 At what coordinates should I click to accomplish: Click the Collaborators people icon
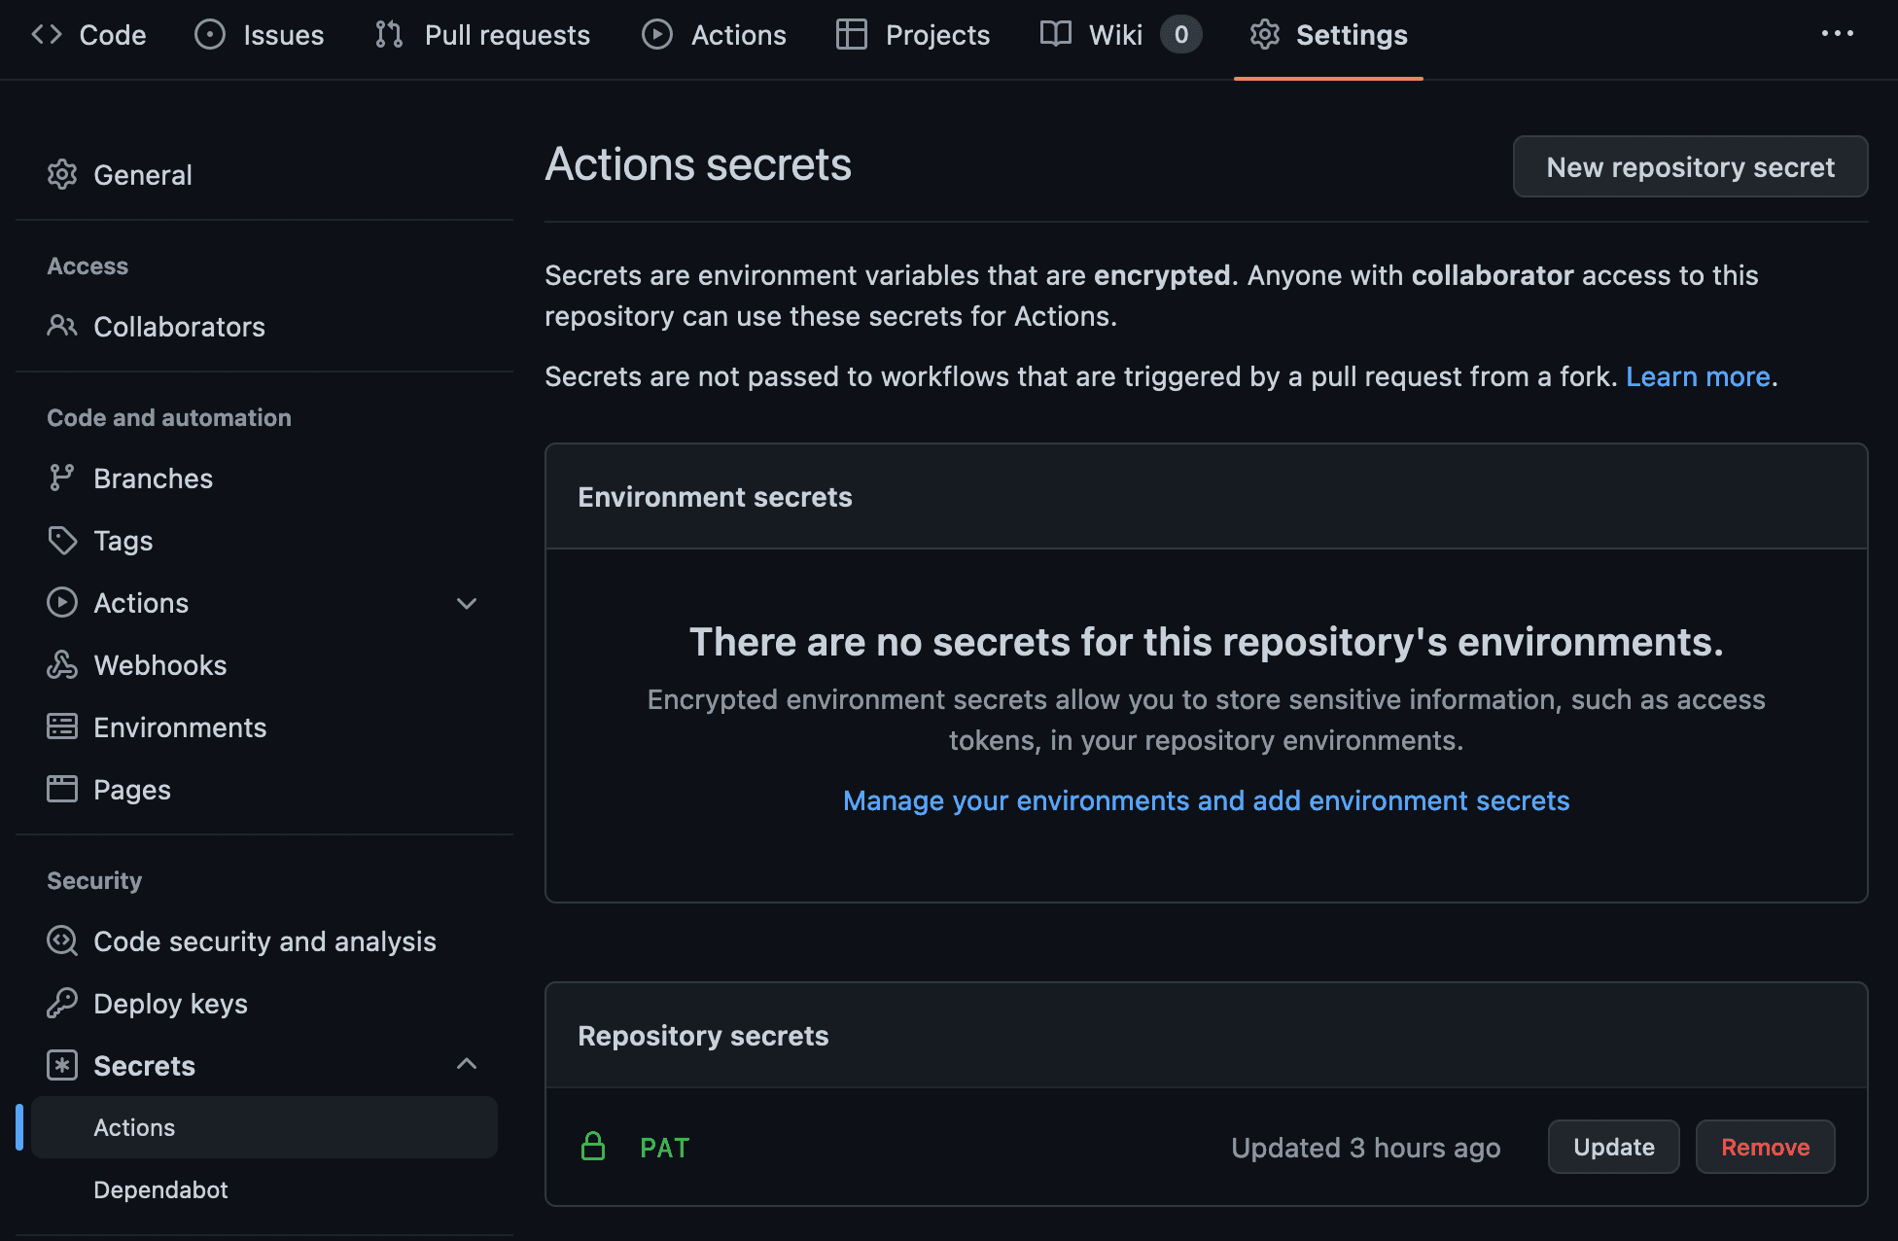point(62,326)
